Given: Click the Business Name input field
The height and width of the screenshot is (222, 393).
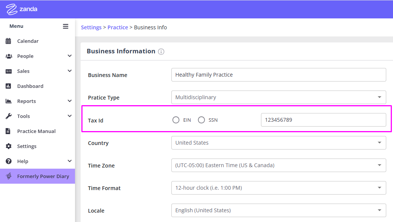Looking at the screenshot, I should 279,75.
